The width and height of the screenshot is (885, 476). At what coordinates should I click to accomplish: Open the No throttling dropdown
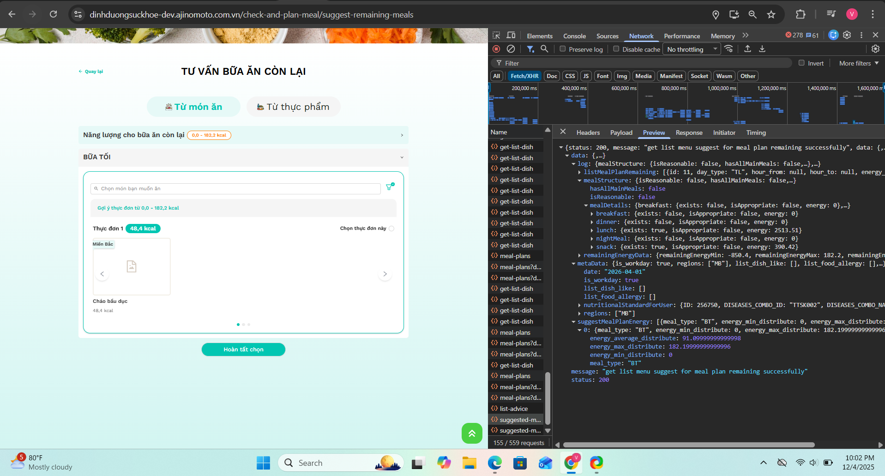pos(692,49)
